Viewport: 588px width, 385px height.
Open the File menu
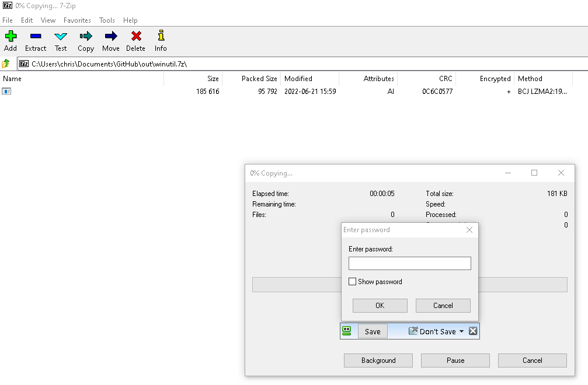click(7, 20)
